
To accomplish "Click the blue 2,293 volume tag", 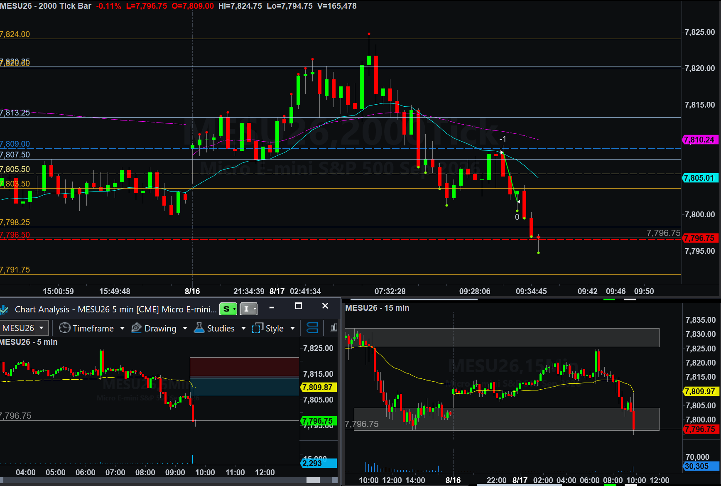I will pos(318,463).
